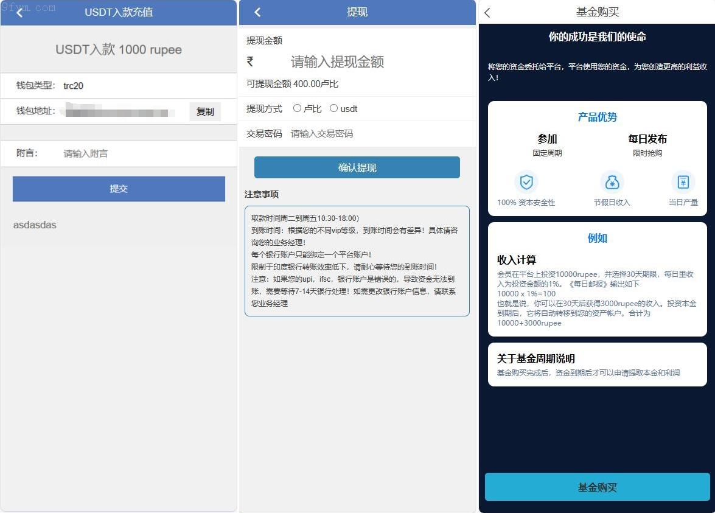Select usdt withdrawal method

(333, 108)
